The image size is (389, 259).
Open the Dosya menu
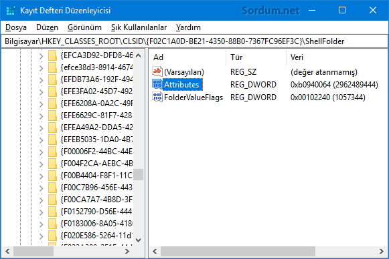click(x=16, y=27)
